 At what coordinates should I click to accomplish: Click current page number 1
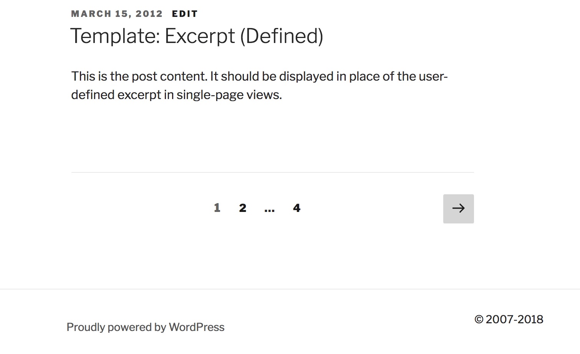click(217, 208)
